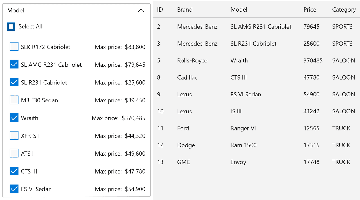Screen dimensions: 360x200
Task: Click the Max price $83,800 label
Action: tap(120, 47)
